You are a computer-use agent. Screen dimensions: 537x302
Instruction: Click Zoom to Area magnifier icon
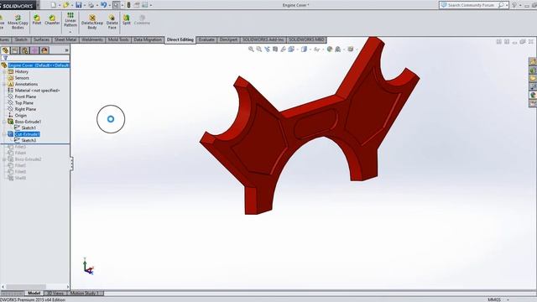[x=259, y=49]
